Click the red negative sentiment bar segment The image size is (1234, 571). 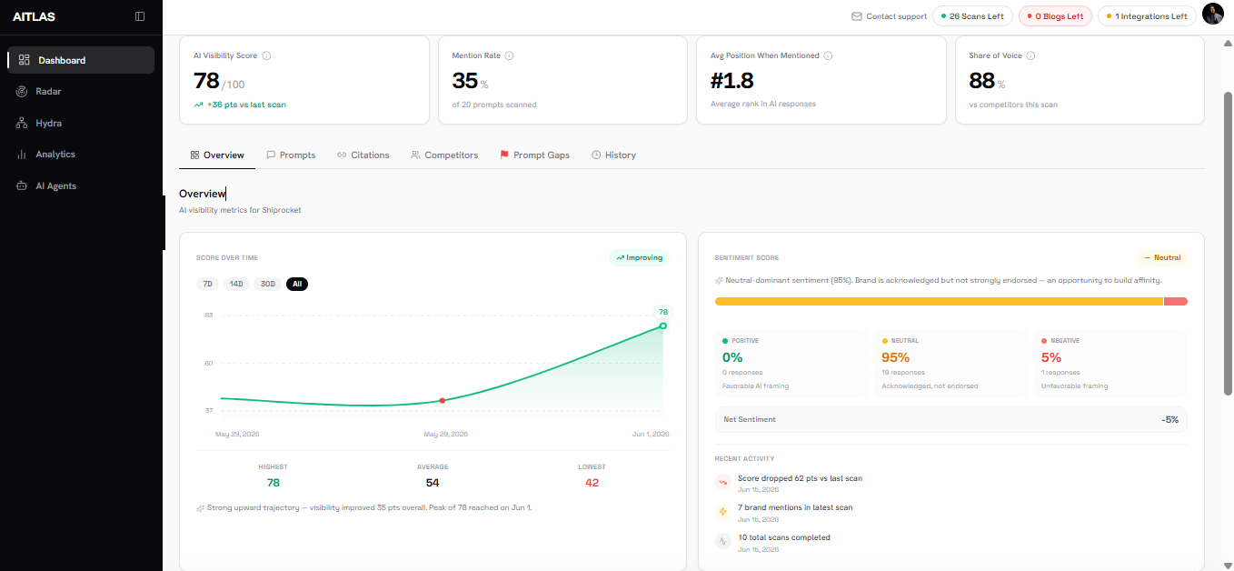pos(1176,301)
